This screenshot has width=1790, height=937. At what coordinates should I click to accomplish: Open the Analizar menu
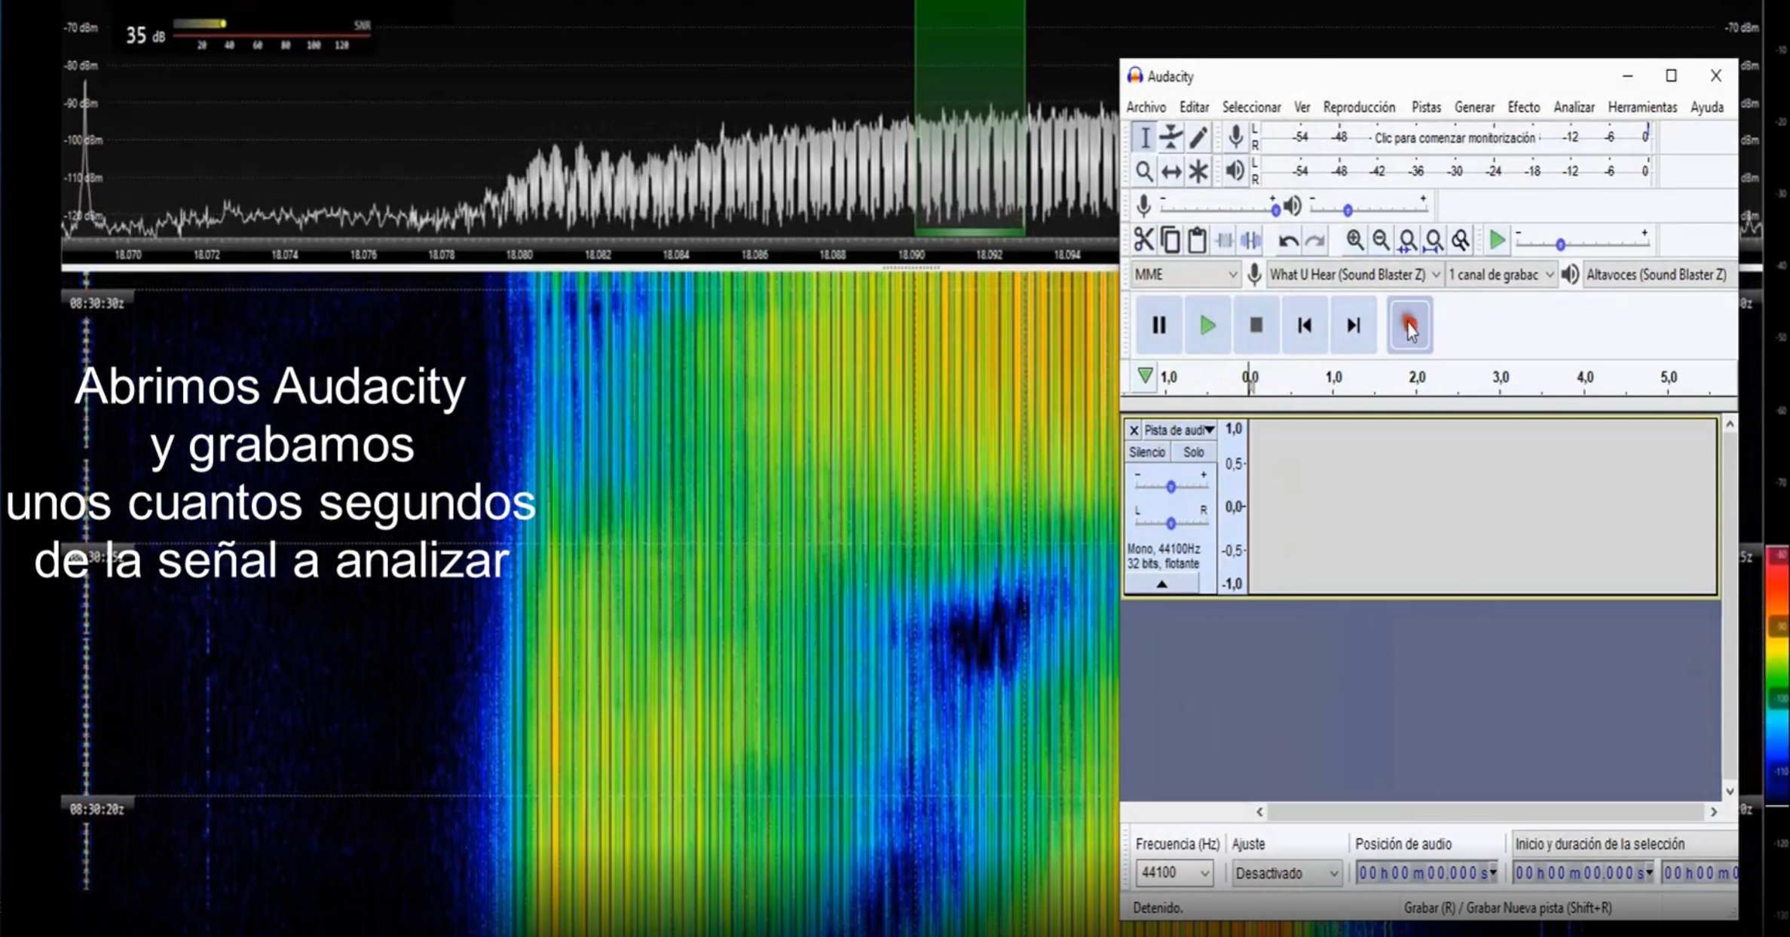pos(1574,107)
